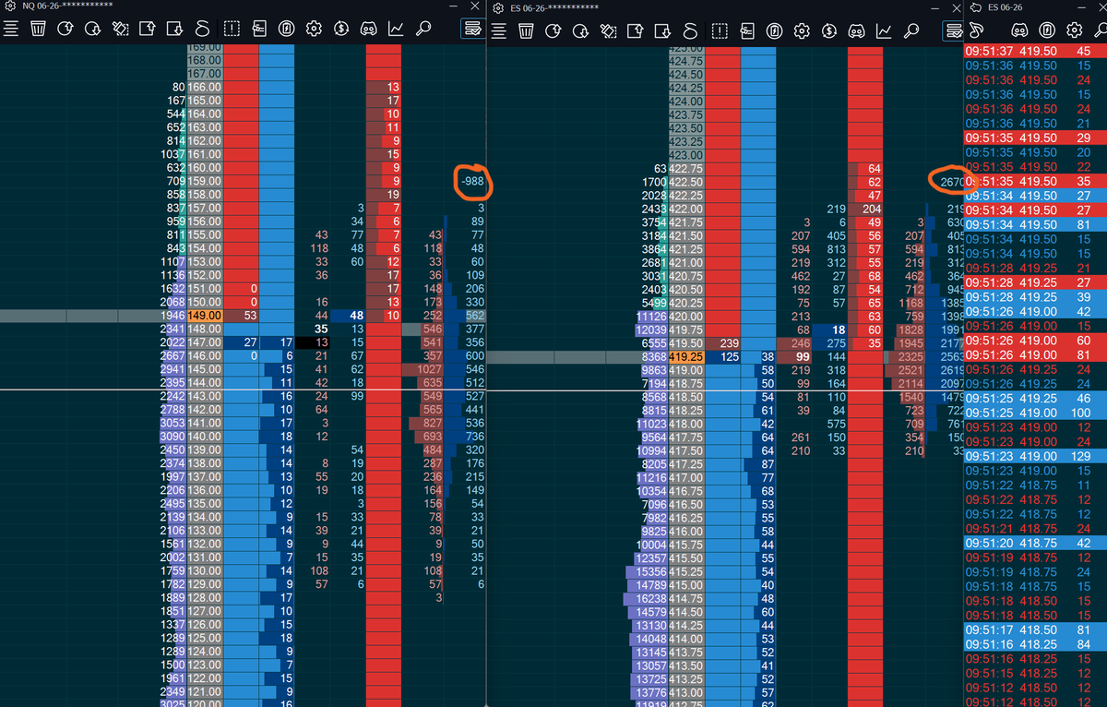Viewport: 1107px width, 707px height.
Task: Click circled down-arrow icon in NQ toolbar
Action: click(x=92, y=29)
